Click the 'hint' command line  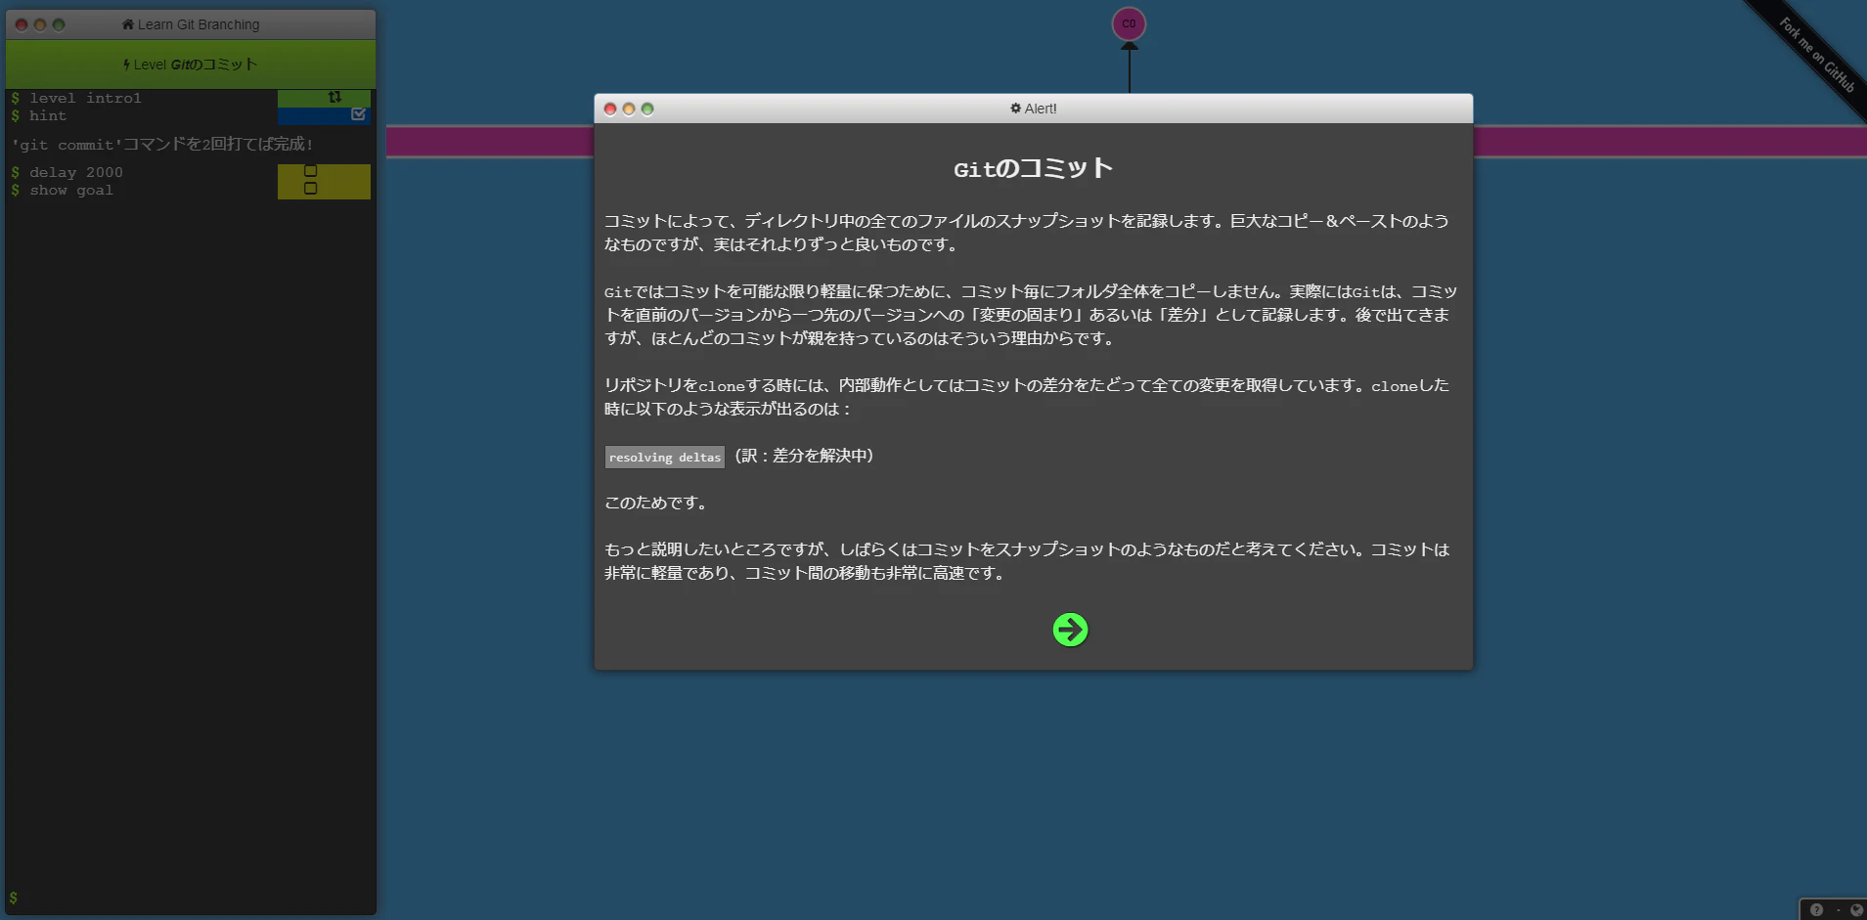click(48, 115)
